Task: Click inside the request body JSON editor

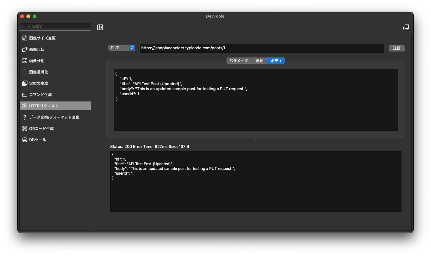Action: tap(255, 113)
